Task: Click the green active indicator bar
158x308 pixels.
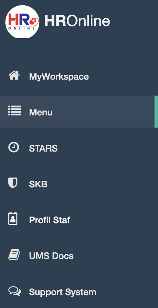Action: 156,112
